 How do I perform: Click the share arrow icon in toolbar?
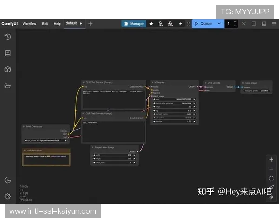tap(180, 23)
